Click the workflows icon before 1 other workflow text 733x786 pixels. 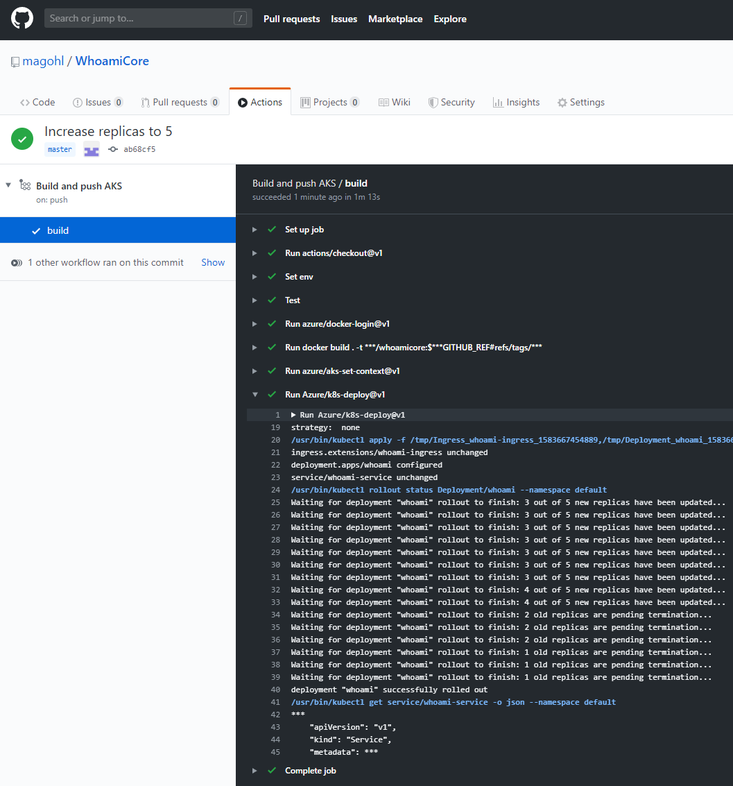(15, 262)
